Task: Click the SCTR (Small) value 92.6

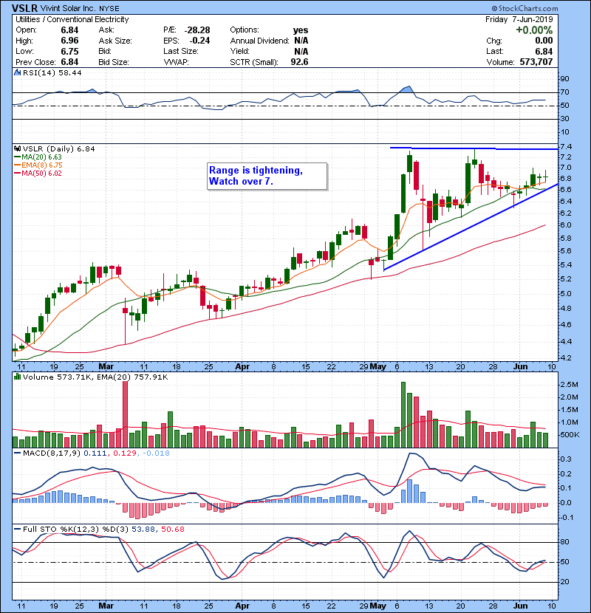Action: (x=300, y=62)
